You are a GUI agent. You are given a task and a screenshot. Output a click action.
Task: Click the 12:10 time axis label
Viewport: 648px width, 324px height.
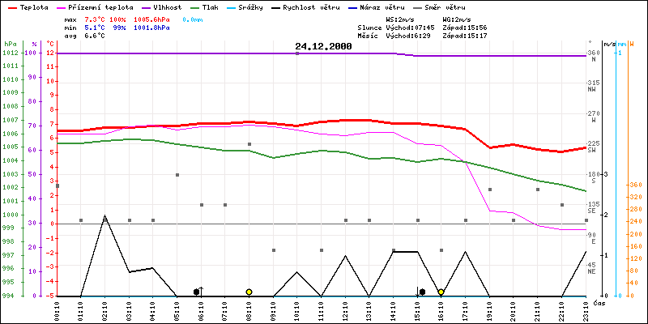pos(346,309)
